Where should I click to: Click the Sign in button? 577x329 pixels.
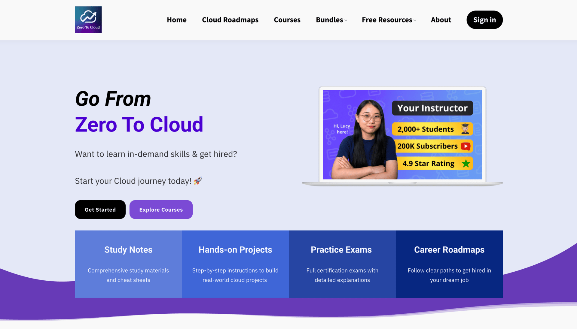484,20
